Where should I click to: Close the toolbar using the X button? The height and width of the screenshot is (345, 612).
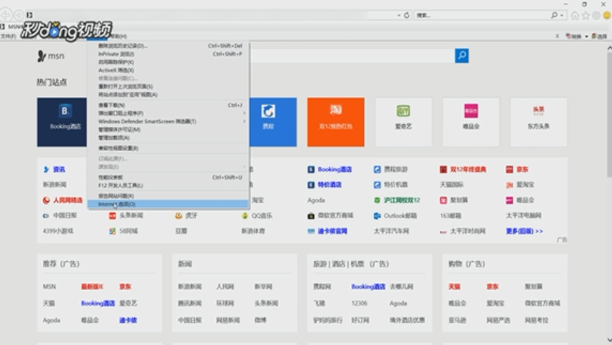click(x=557, y=36)
